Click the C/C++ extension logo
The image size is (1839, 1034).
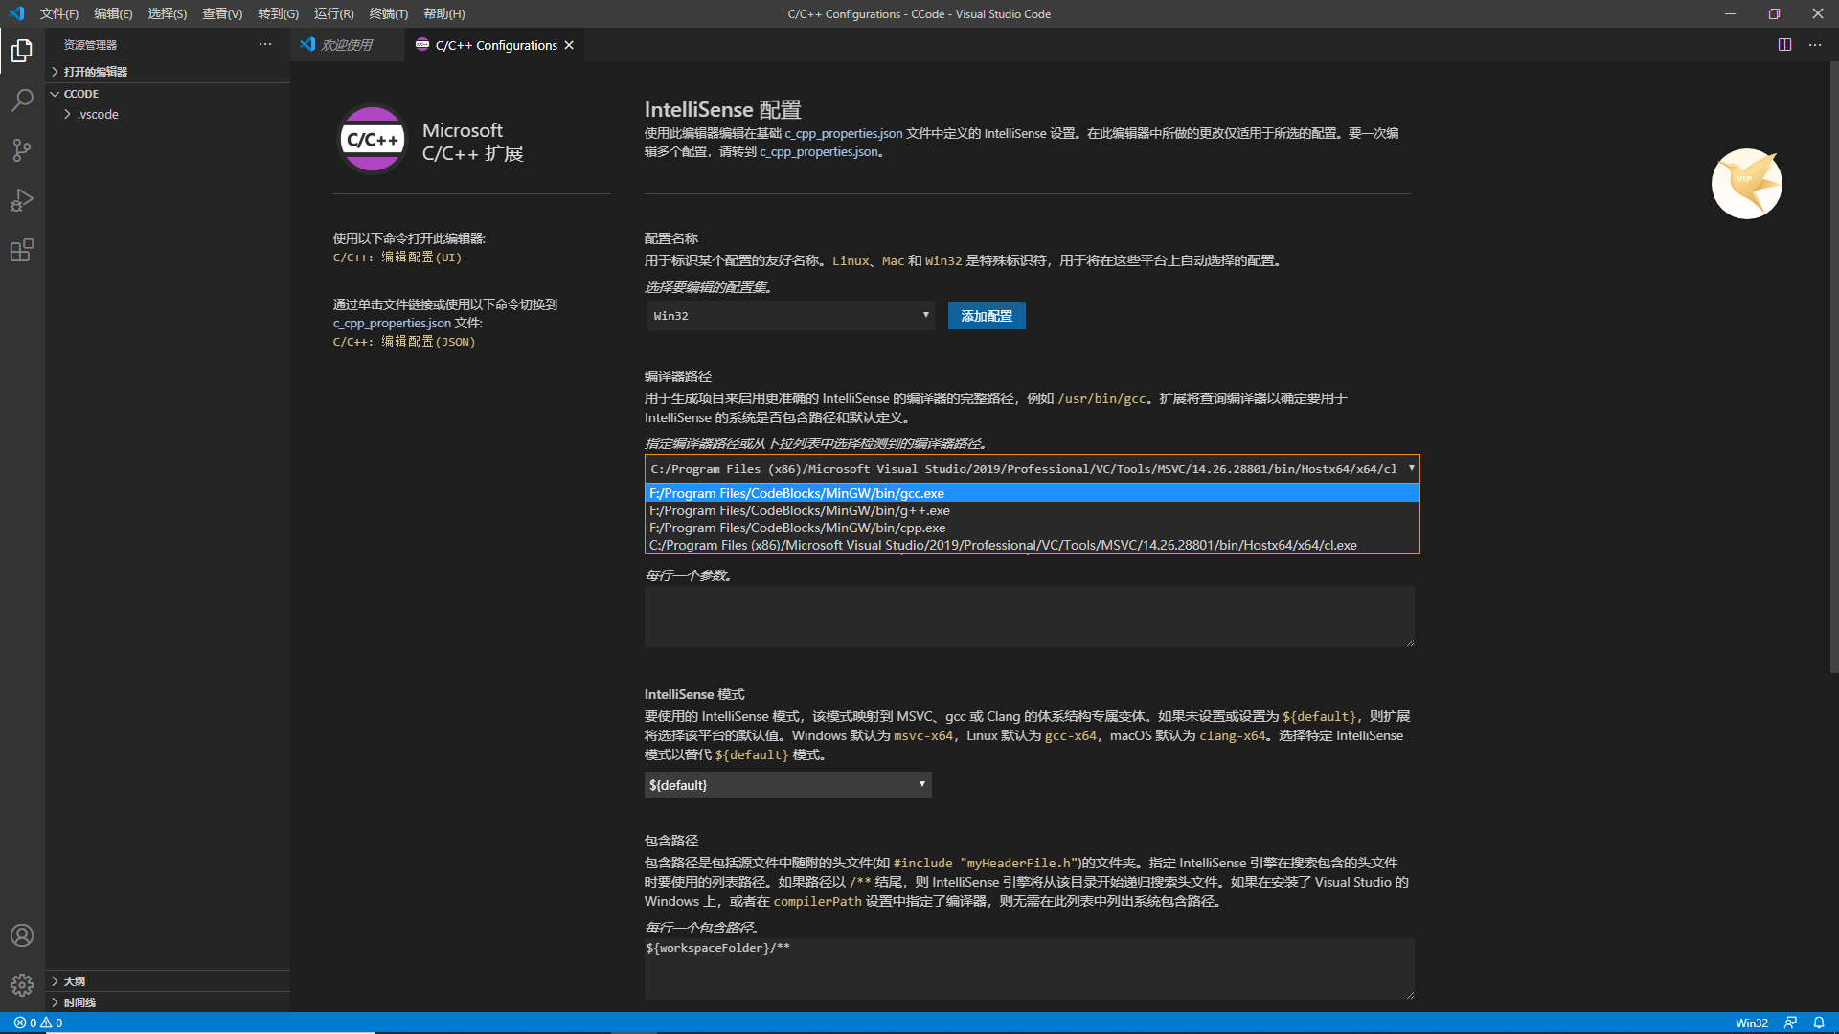coord(373,139)
